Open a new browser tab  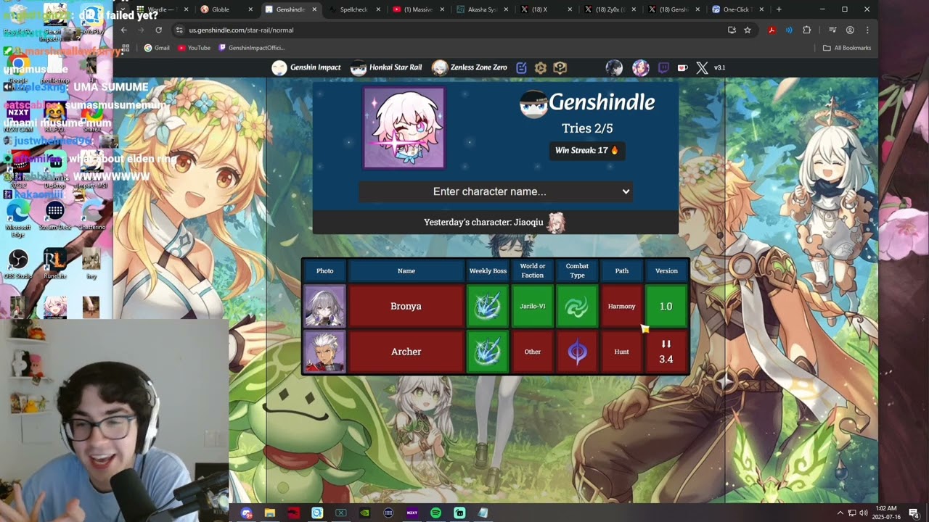click(x=779, y=9)
